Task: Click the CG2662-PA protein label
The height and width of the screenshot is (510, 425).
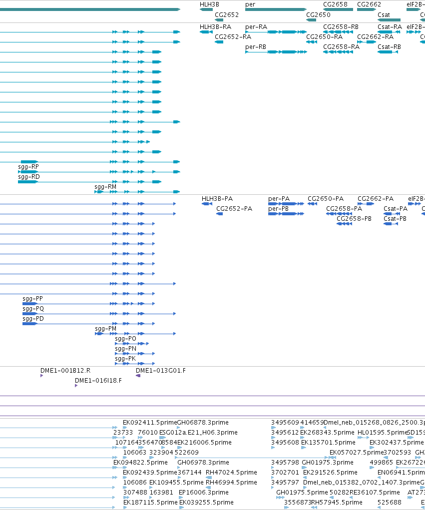Action: pyautogui.click(x=376, y=198)
